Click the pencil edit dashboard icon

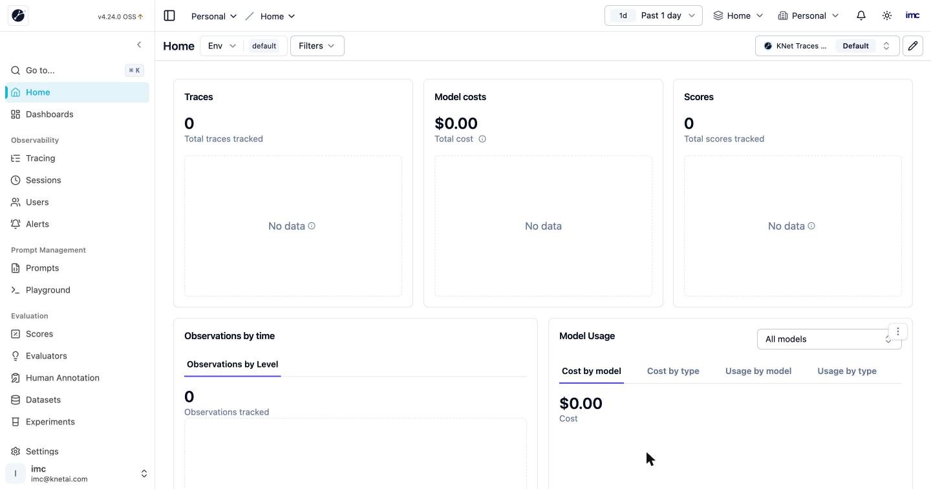click(913, 46)
